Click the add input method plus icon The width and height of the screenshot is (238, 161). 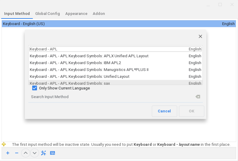pyautogui.click(x=8, y=153)
